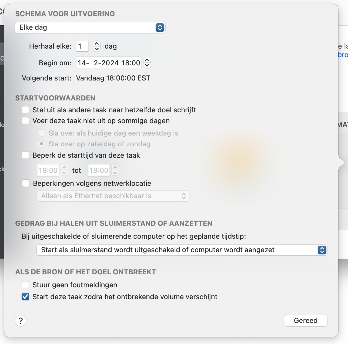Uncheck Start deze taak zodra volume verschijnt
348x344 pixels.
(25, 297)
